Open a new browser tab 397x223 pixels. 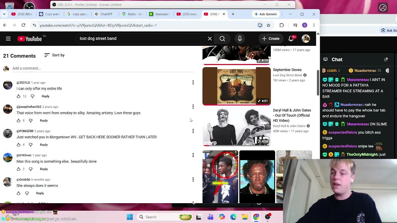click(233, 14)
